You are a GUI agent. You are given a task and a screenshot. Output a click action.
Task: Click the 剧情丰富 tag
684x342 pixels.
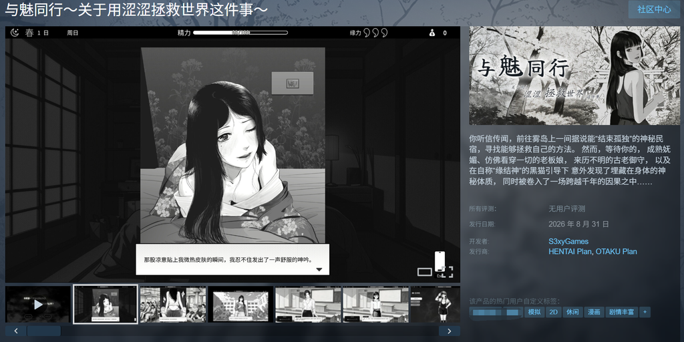(x=621, y=312)
